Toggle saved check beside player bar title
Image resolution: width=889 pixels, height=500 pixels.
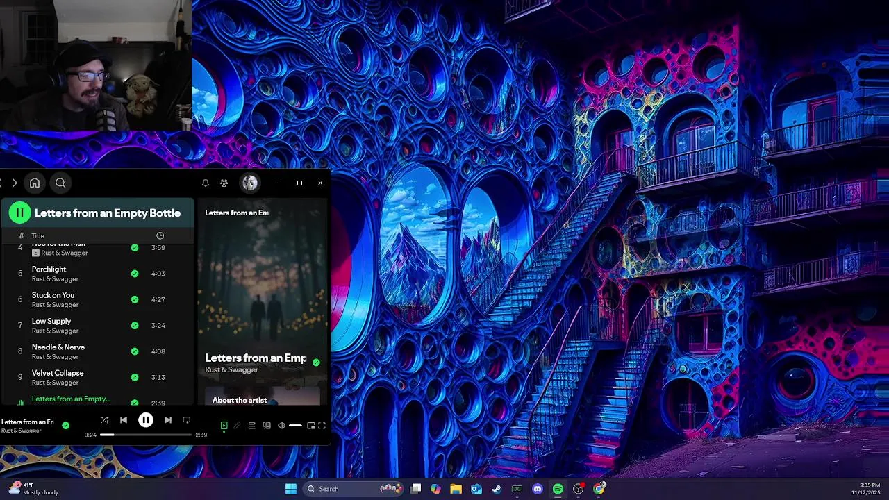(65, 426)
